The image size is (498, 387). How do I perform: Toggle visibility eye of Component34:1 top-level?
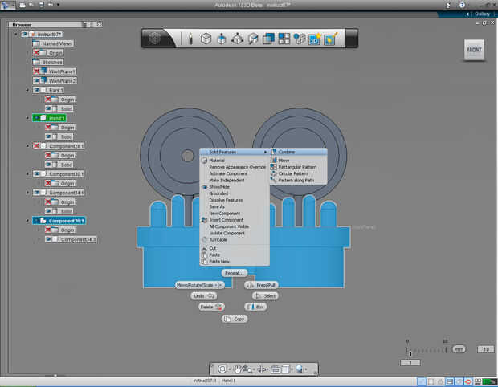(x=36, y=193)
